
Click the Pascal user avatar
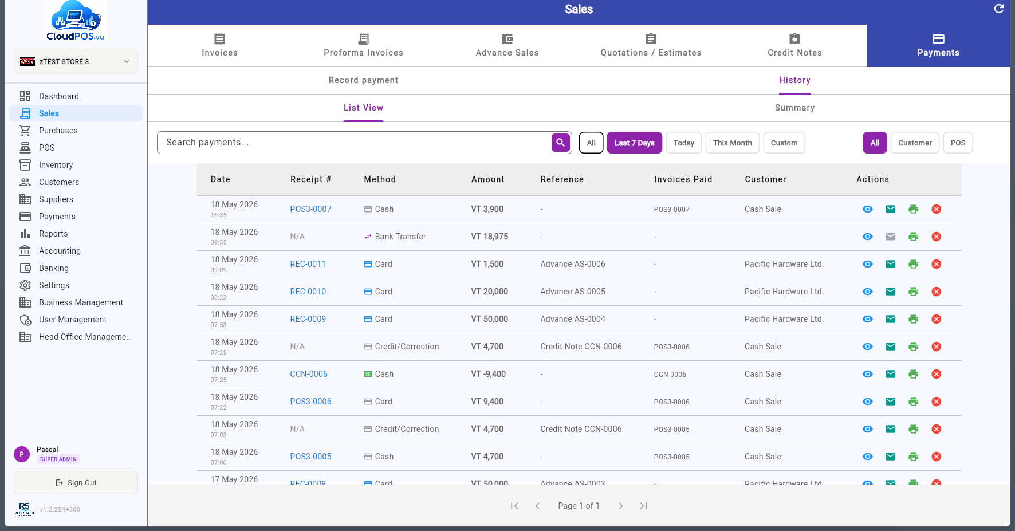pos(22,454)
